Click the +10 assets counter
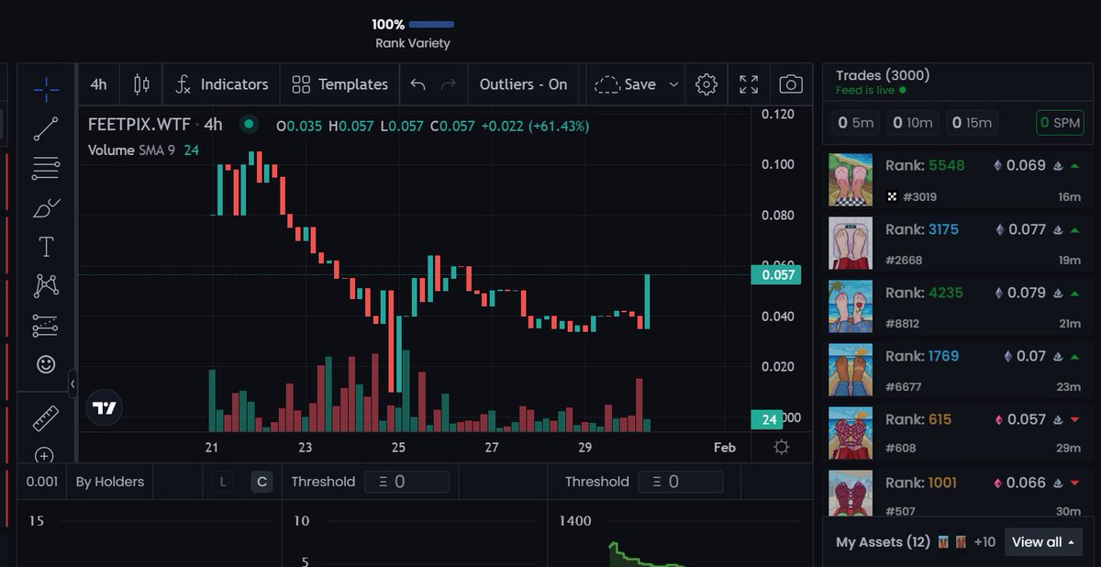Image resolution: width=1101 pixels, height=567 pixels. pos(984,542)
